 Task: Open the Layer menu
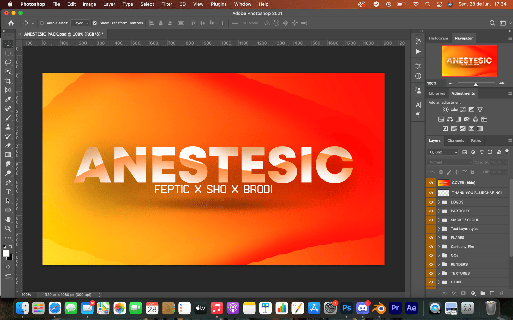109,4
